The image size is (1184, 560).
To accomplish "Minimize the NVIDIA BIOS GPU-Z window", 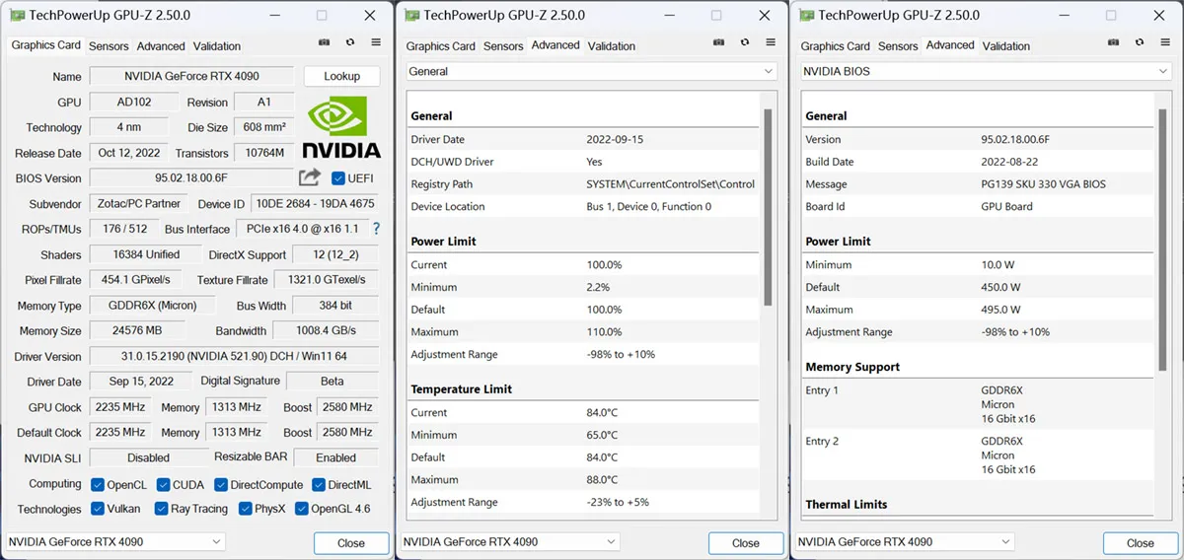I will pyautogui.click(x=1063, y=16).
